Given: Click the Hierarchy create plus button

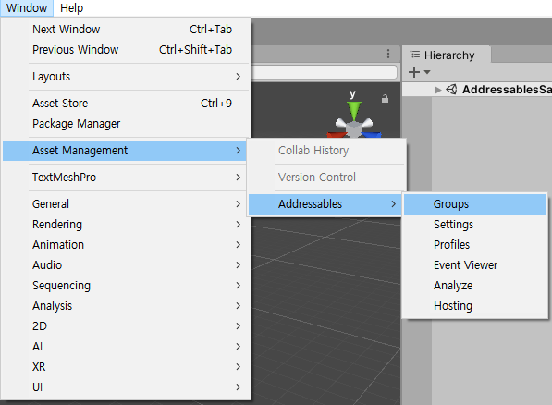Looking at the screenshot, I should pyautogui.click(x=414, y=72).
